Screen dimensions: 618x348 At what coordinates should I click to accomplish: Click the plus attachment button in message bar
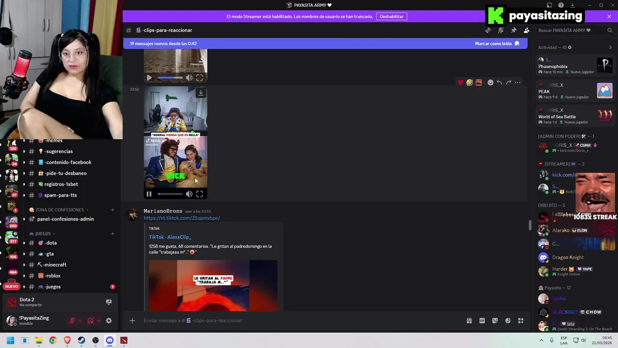(132, 320)
